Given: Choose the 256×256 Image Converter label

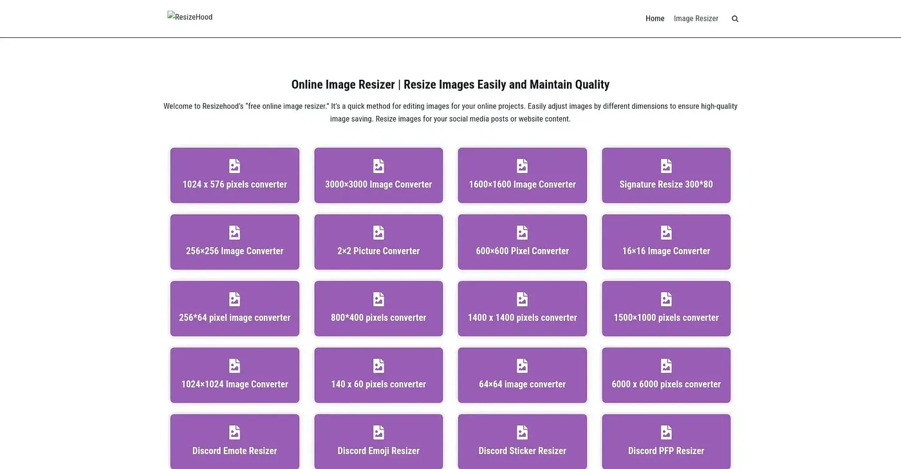Looking at the screenshot, I should (234, 251).
